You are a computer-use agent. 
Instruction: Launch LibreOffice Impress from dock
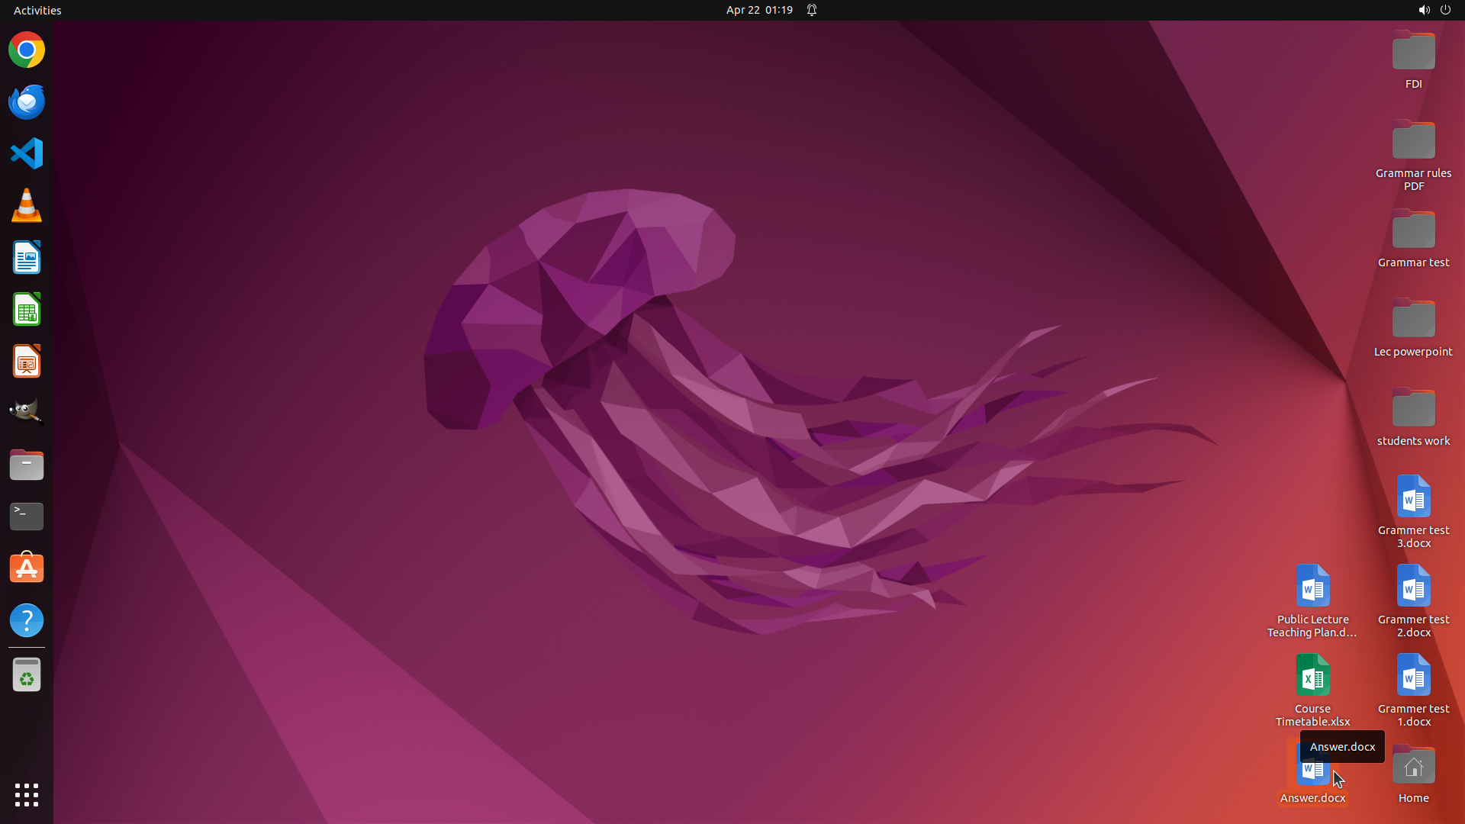tap(27, 362)
